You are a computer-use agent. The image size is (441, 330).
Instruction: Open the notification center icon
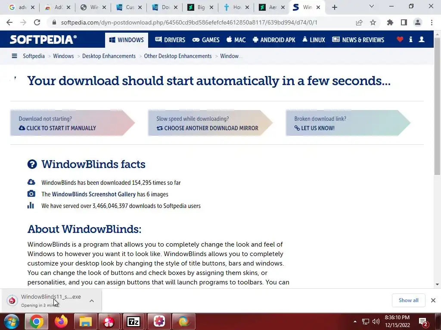pos(423,322)
